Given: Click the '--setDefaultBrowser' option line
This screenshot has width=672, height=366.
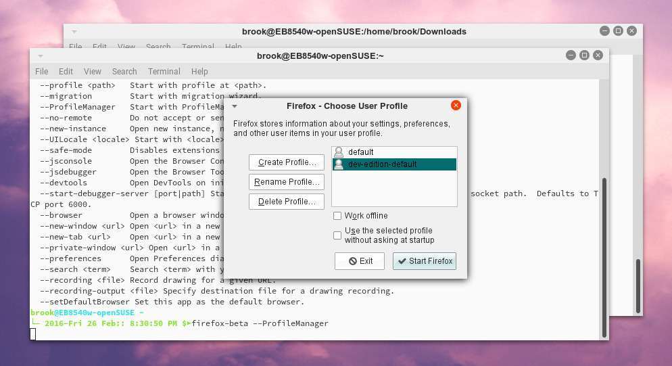Looking at the screenshot, I should click(x=172, y=302).
